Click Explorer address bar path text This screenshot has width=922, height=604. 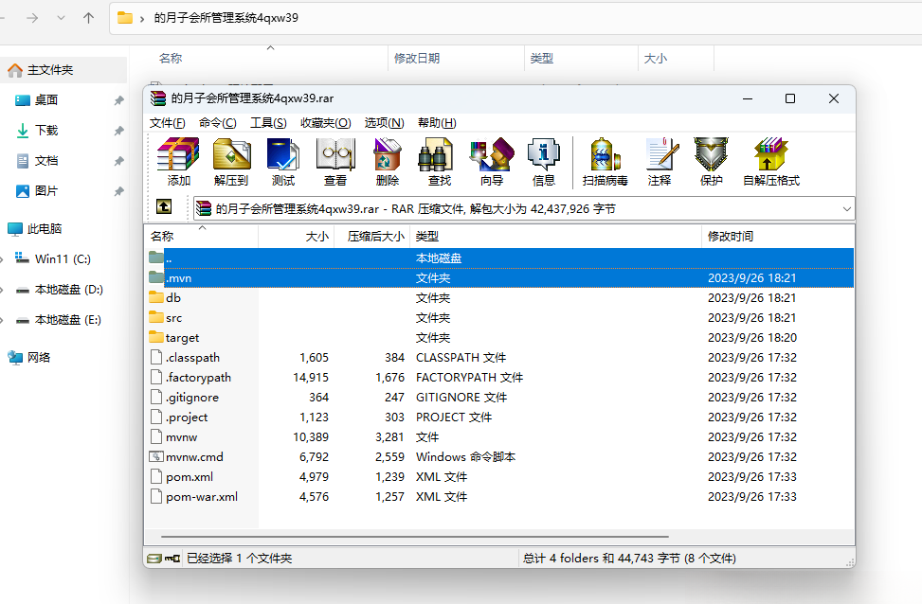point(226,18)
